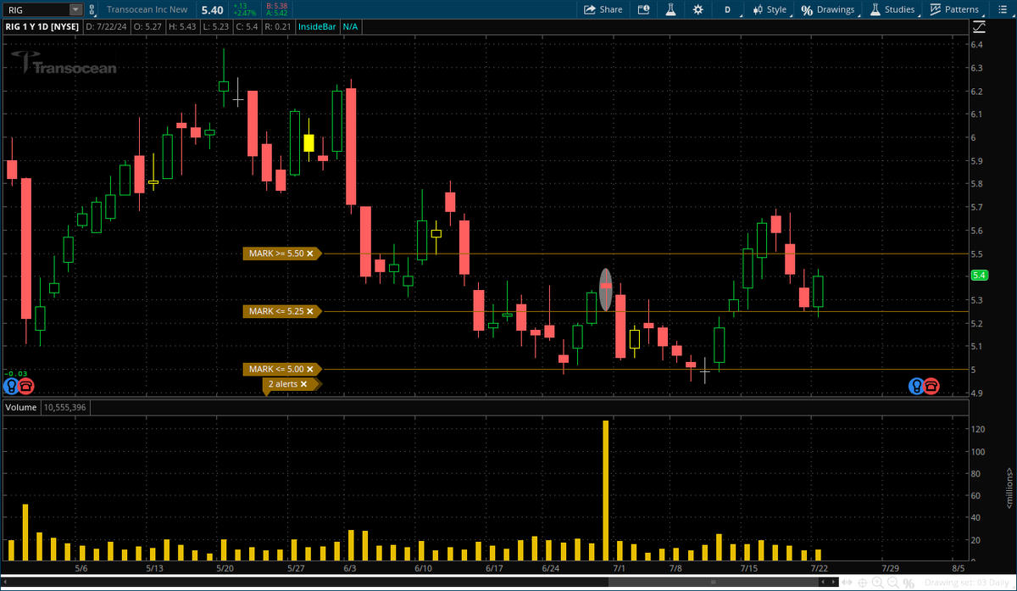
Task: Click the scrollbar right arrow
Action: pos(834,583)
